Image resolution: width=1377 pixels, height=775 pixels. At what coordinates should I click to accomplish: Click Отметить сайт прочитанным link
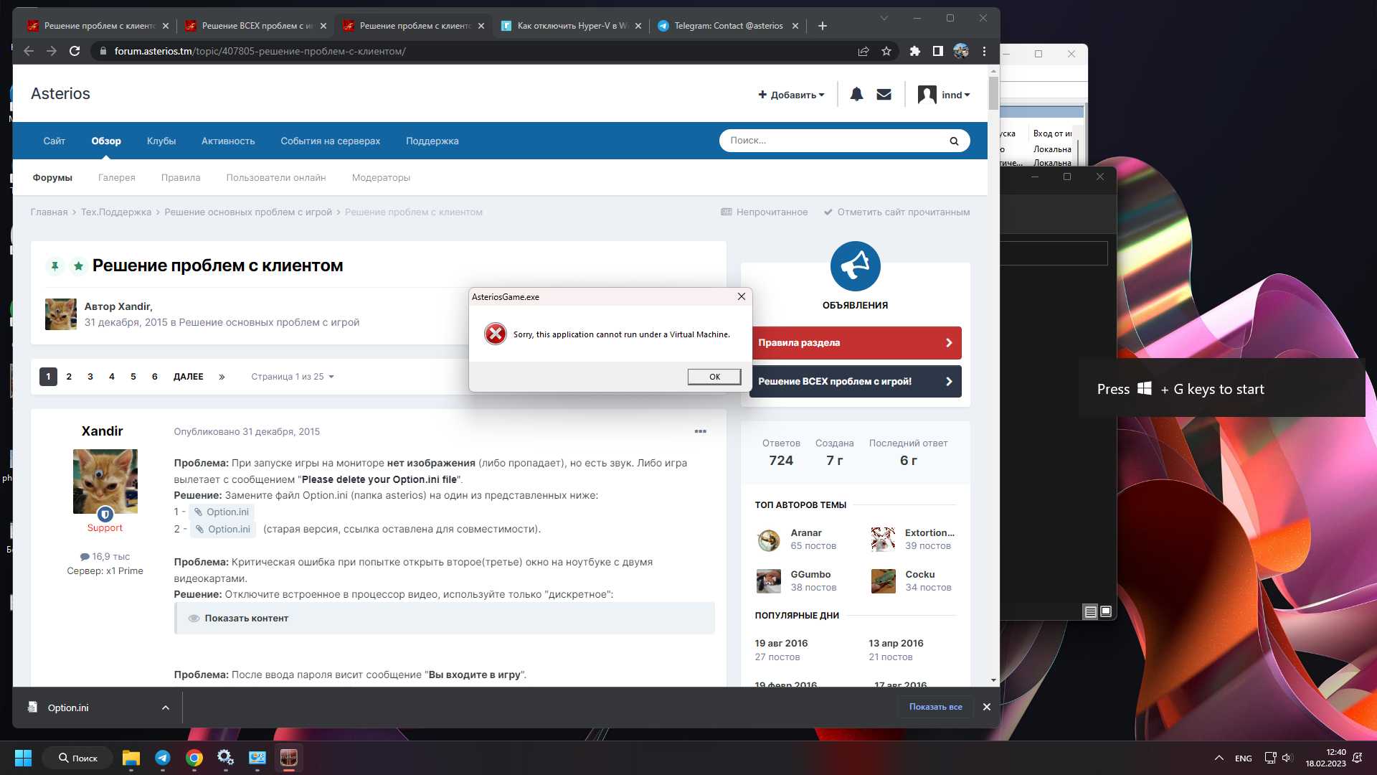click(896, 212)
